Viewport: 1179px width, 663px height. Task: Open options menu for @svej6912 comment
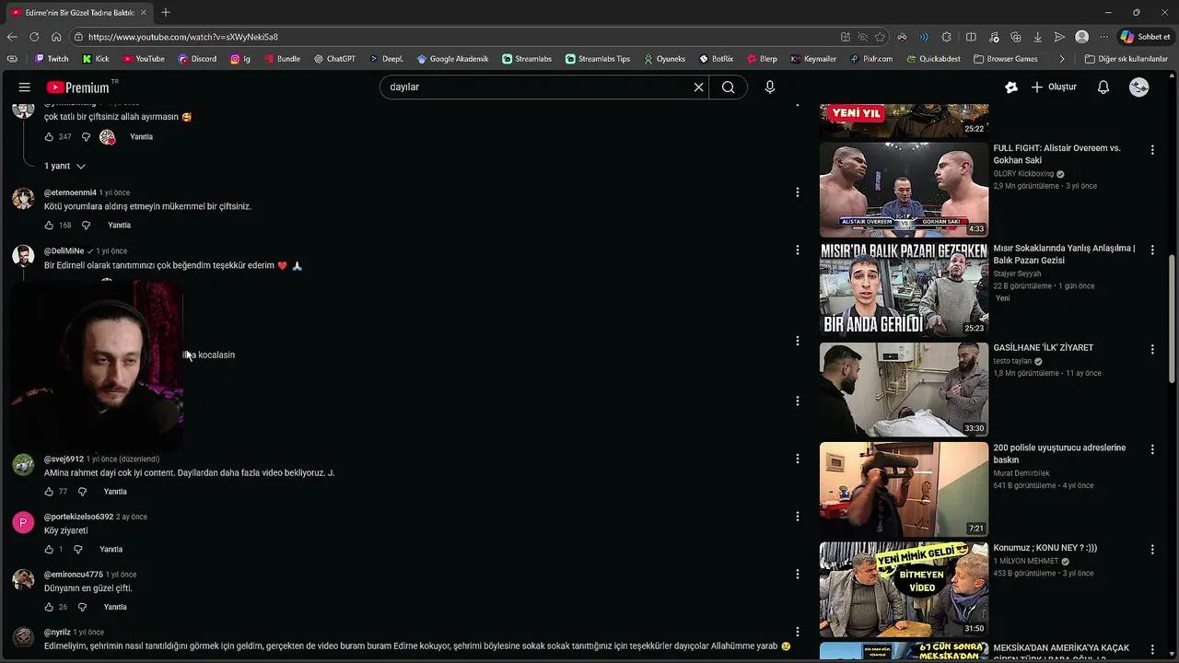[798, 459]
